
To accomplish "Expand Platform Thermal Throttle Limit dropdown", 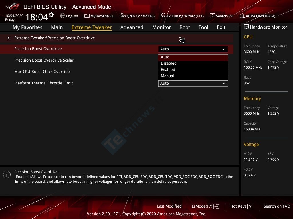I will tap(193, 84).
